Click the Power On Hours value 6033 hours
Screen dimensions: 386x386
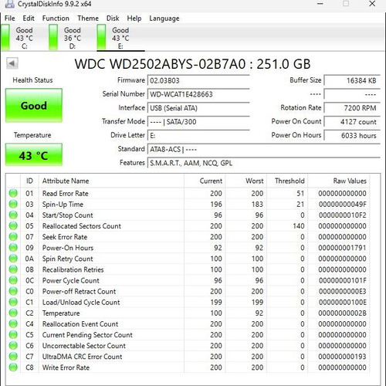point(352,136)
